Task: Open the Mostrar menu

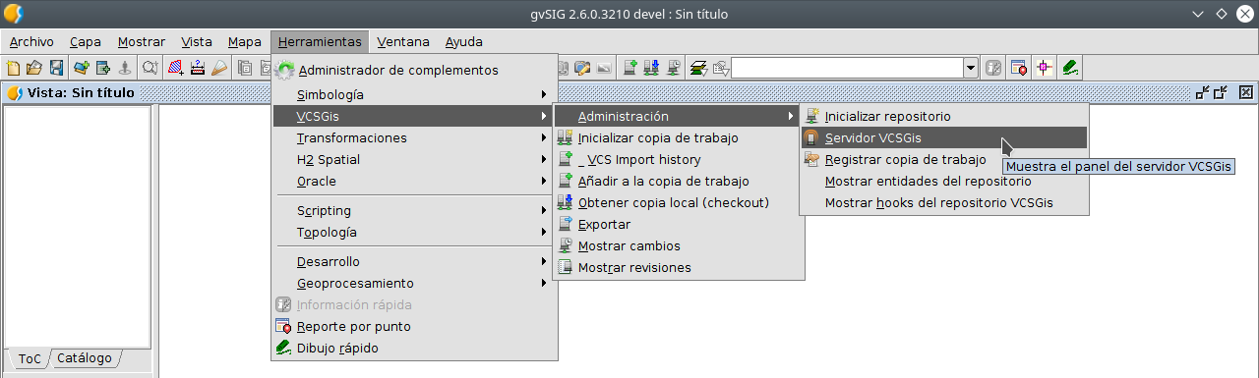Action: [x=142, y=42]
